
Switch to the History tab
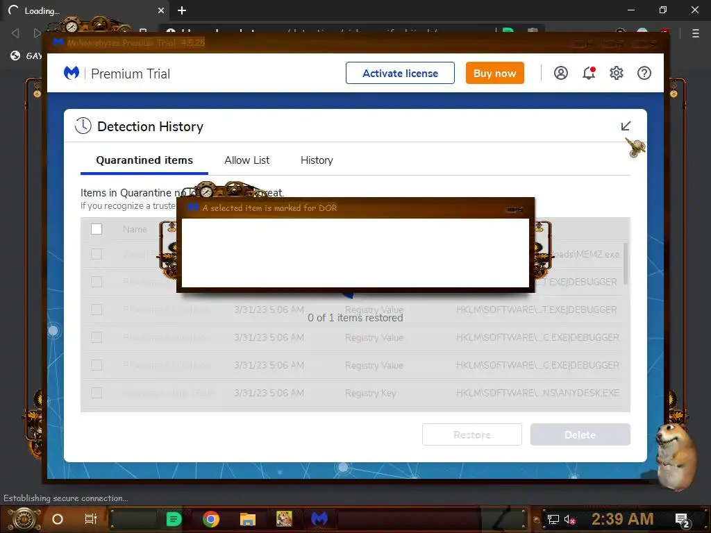click(x=317, y=160)
